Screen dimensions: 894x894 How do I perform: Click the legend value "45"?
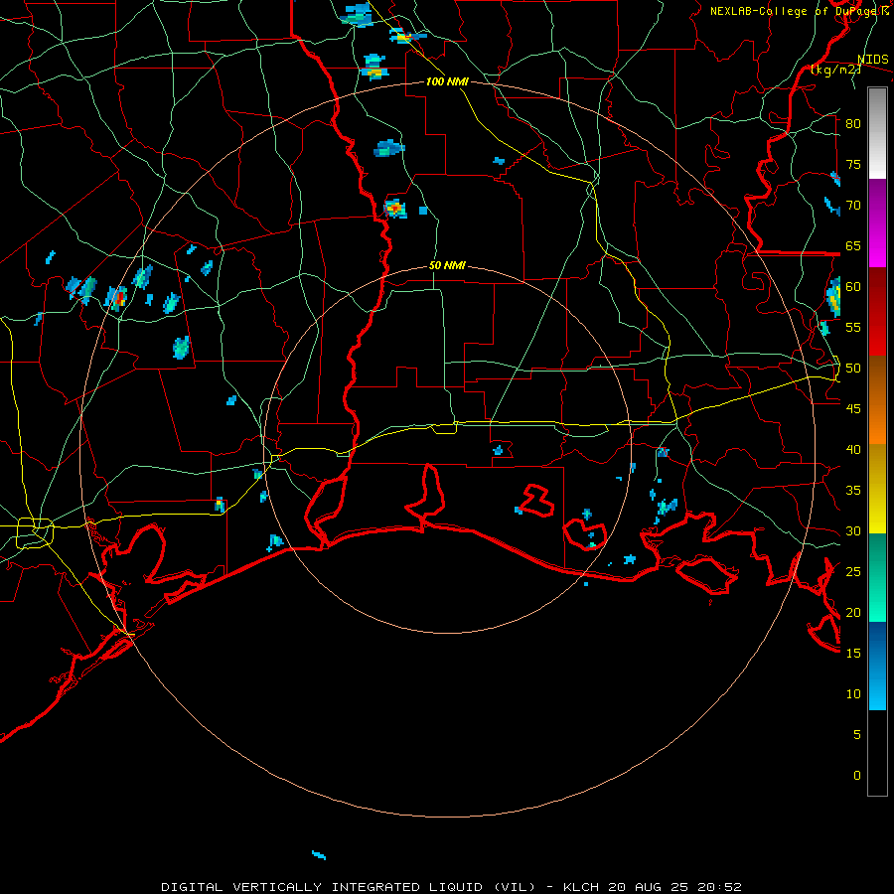click(x=853, y=409)
